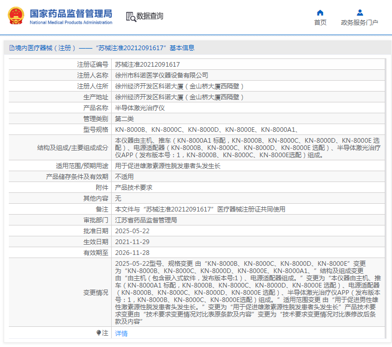
Task: Open the 详情 link in 注 row
Action: click(121, 334)
